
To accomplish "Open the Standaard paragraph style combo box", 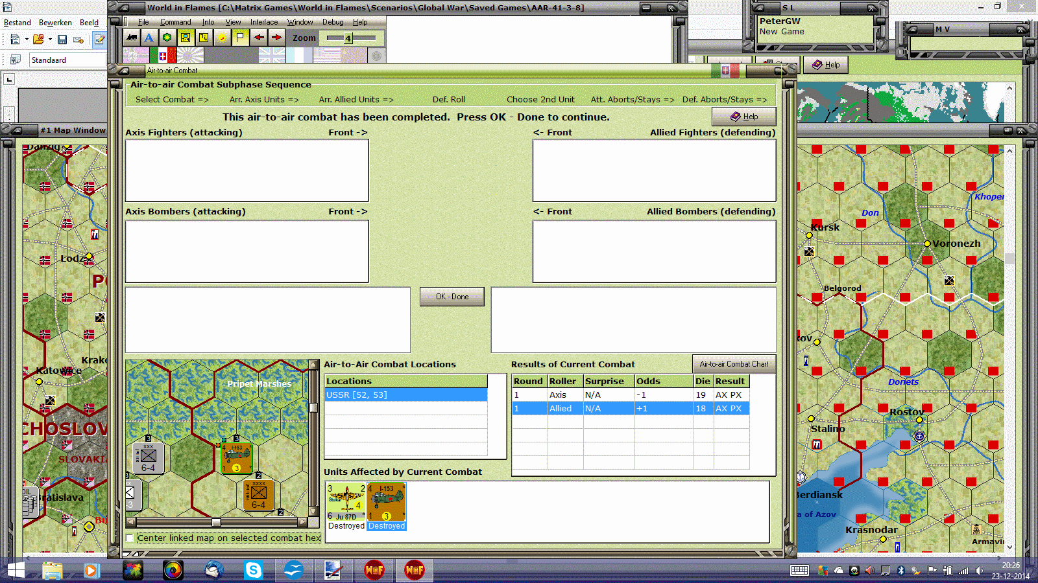I will (x=67, y=60).
